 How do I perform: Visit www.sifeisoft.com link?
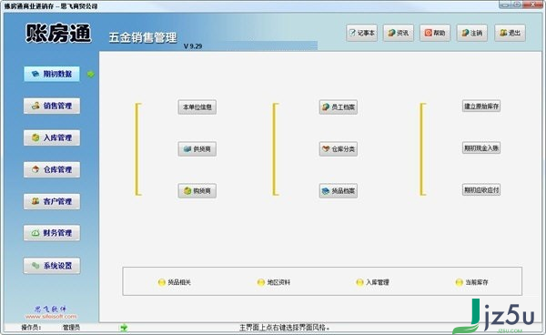coord(51,317)
